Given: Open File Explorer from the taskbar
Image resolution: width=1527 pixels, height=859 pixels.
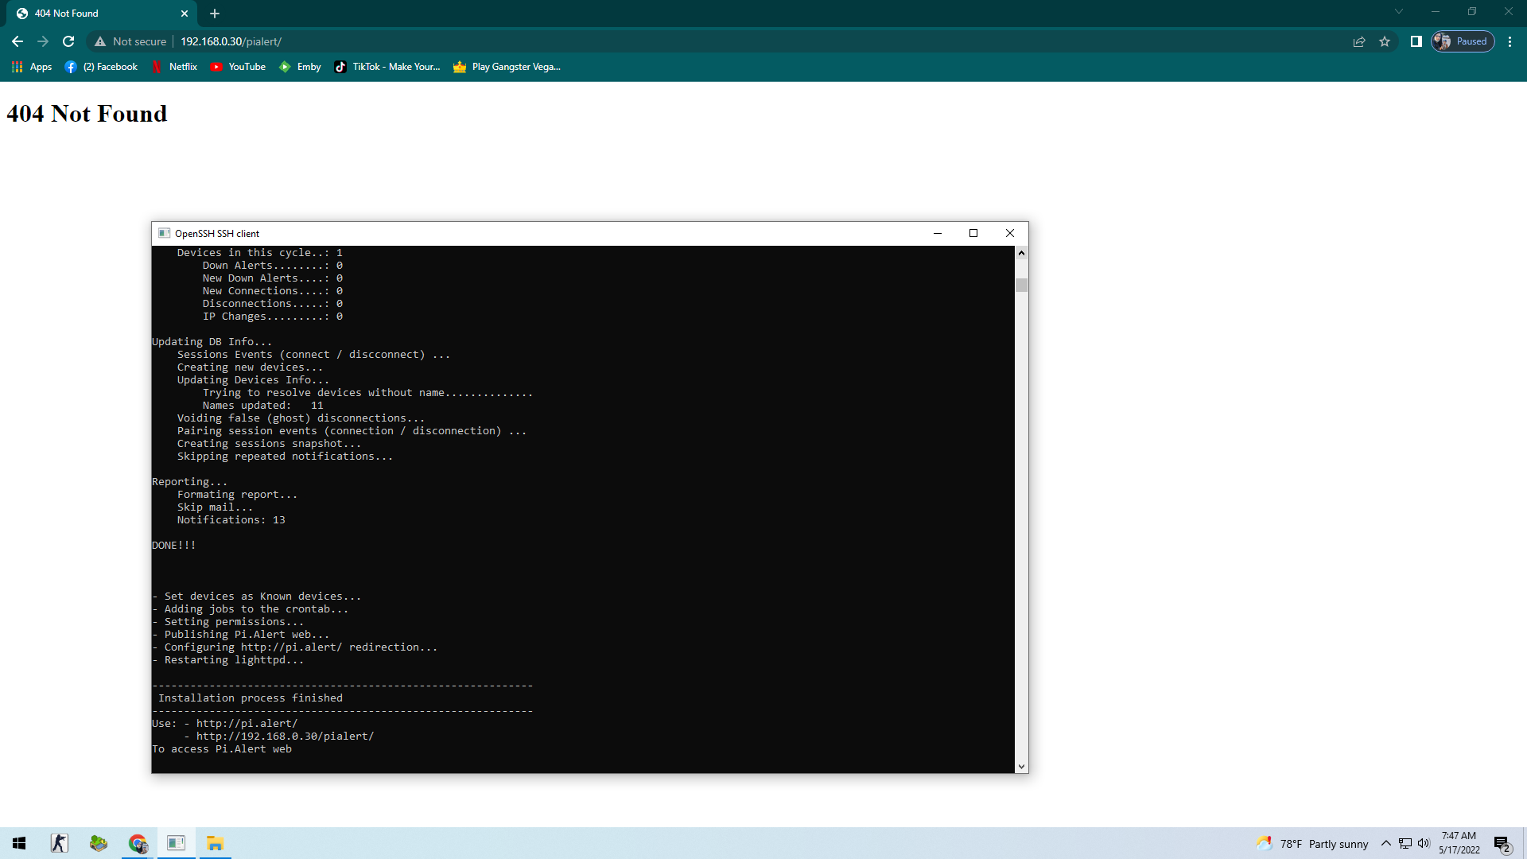Looking at the screenshot, I should coord(215,843).
